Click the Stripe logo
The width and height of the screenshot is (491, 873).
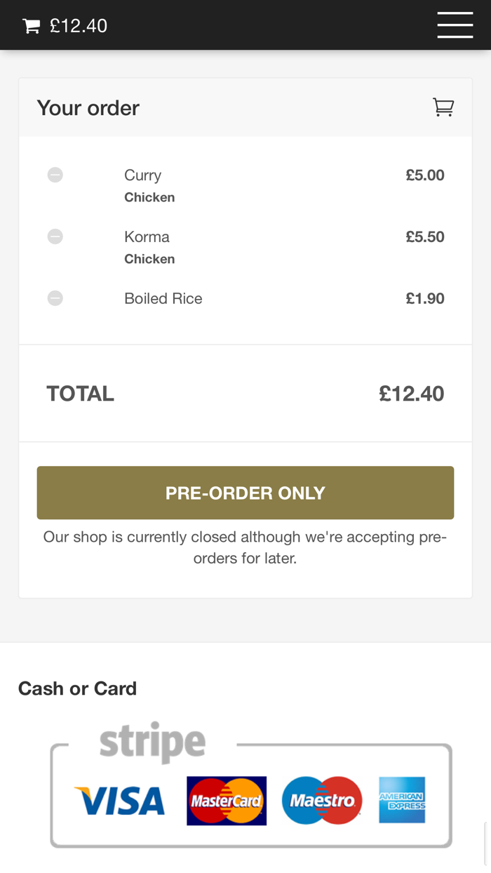pos(152,742)
